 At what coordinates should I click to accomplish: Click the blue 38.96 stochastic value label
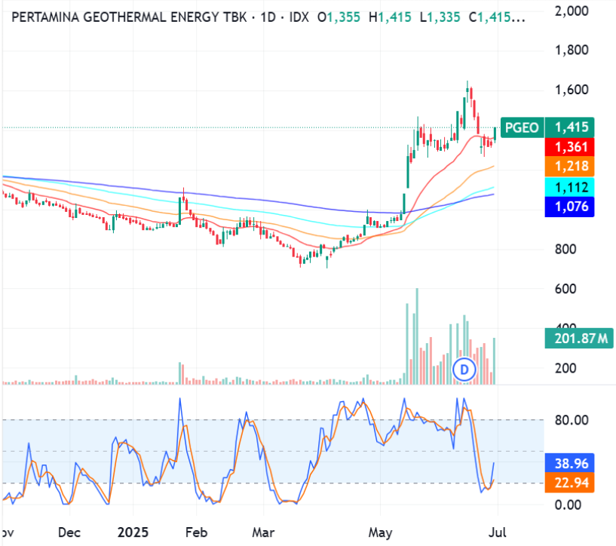(570, 464)
